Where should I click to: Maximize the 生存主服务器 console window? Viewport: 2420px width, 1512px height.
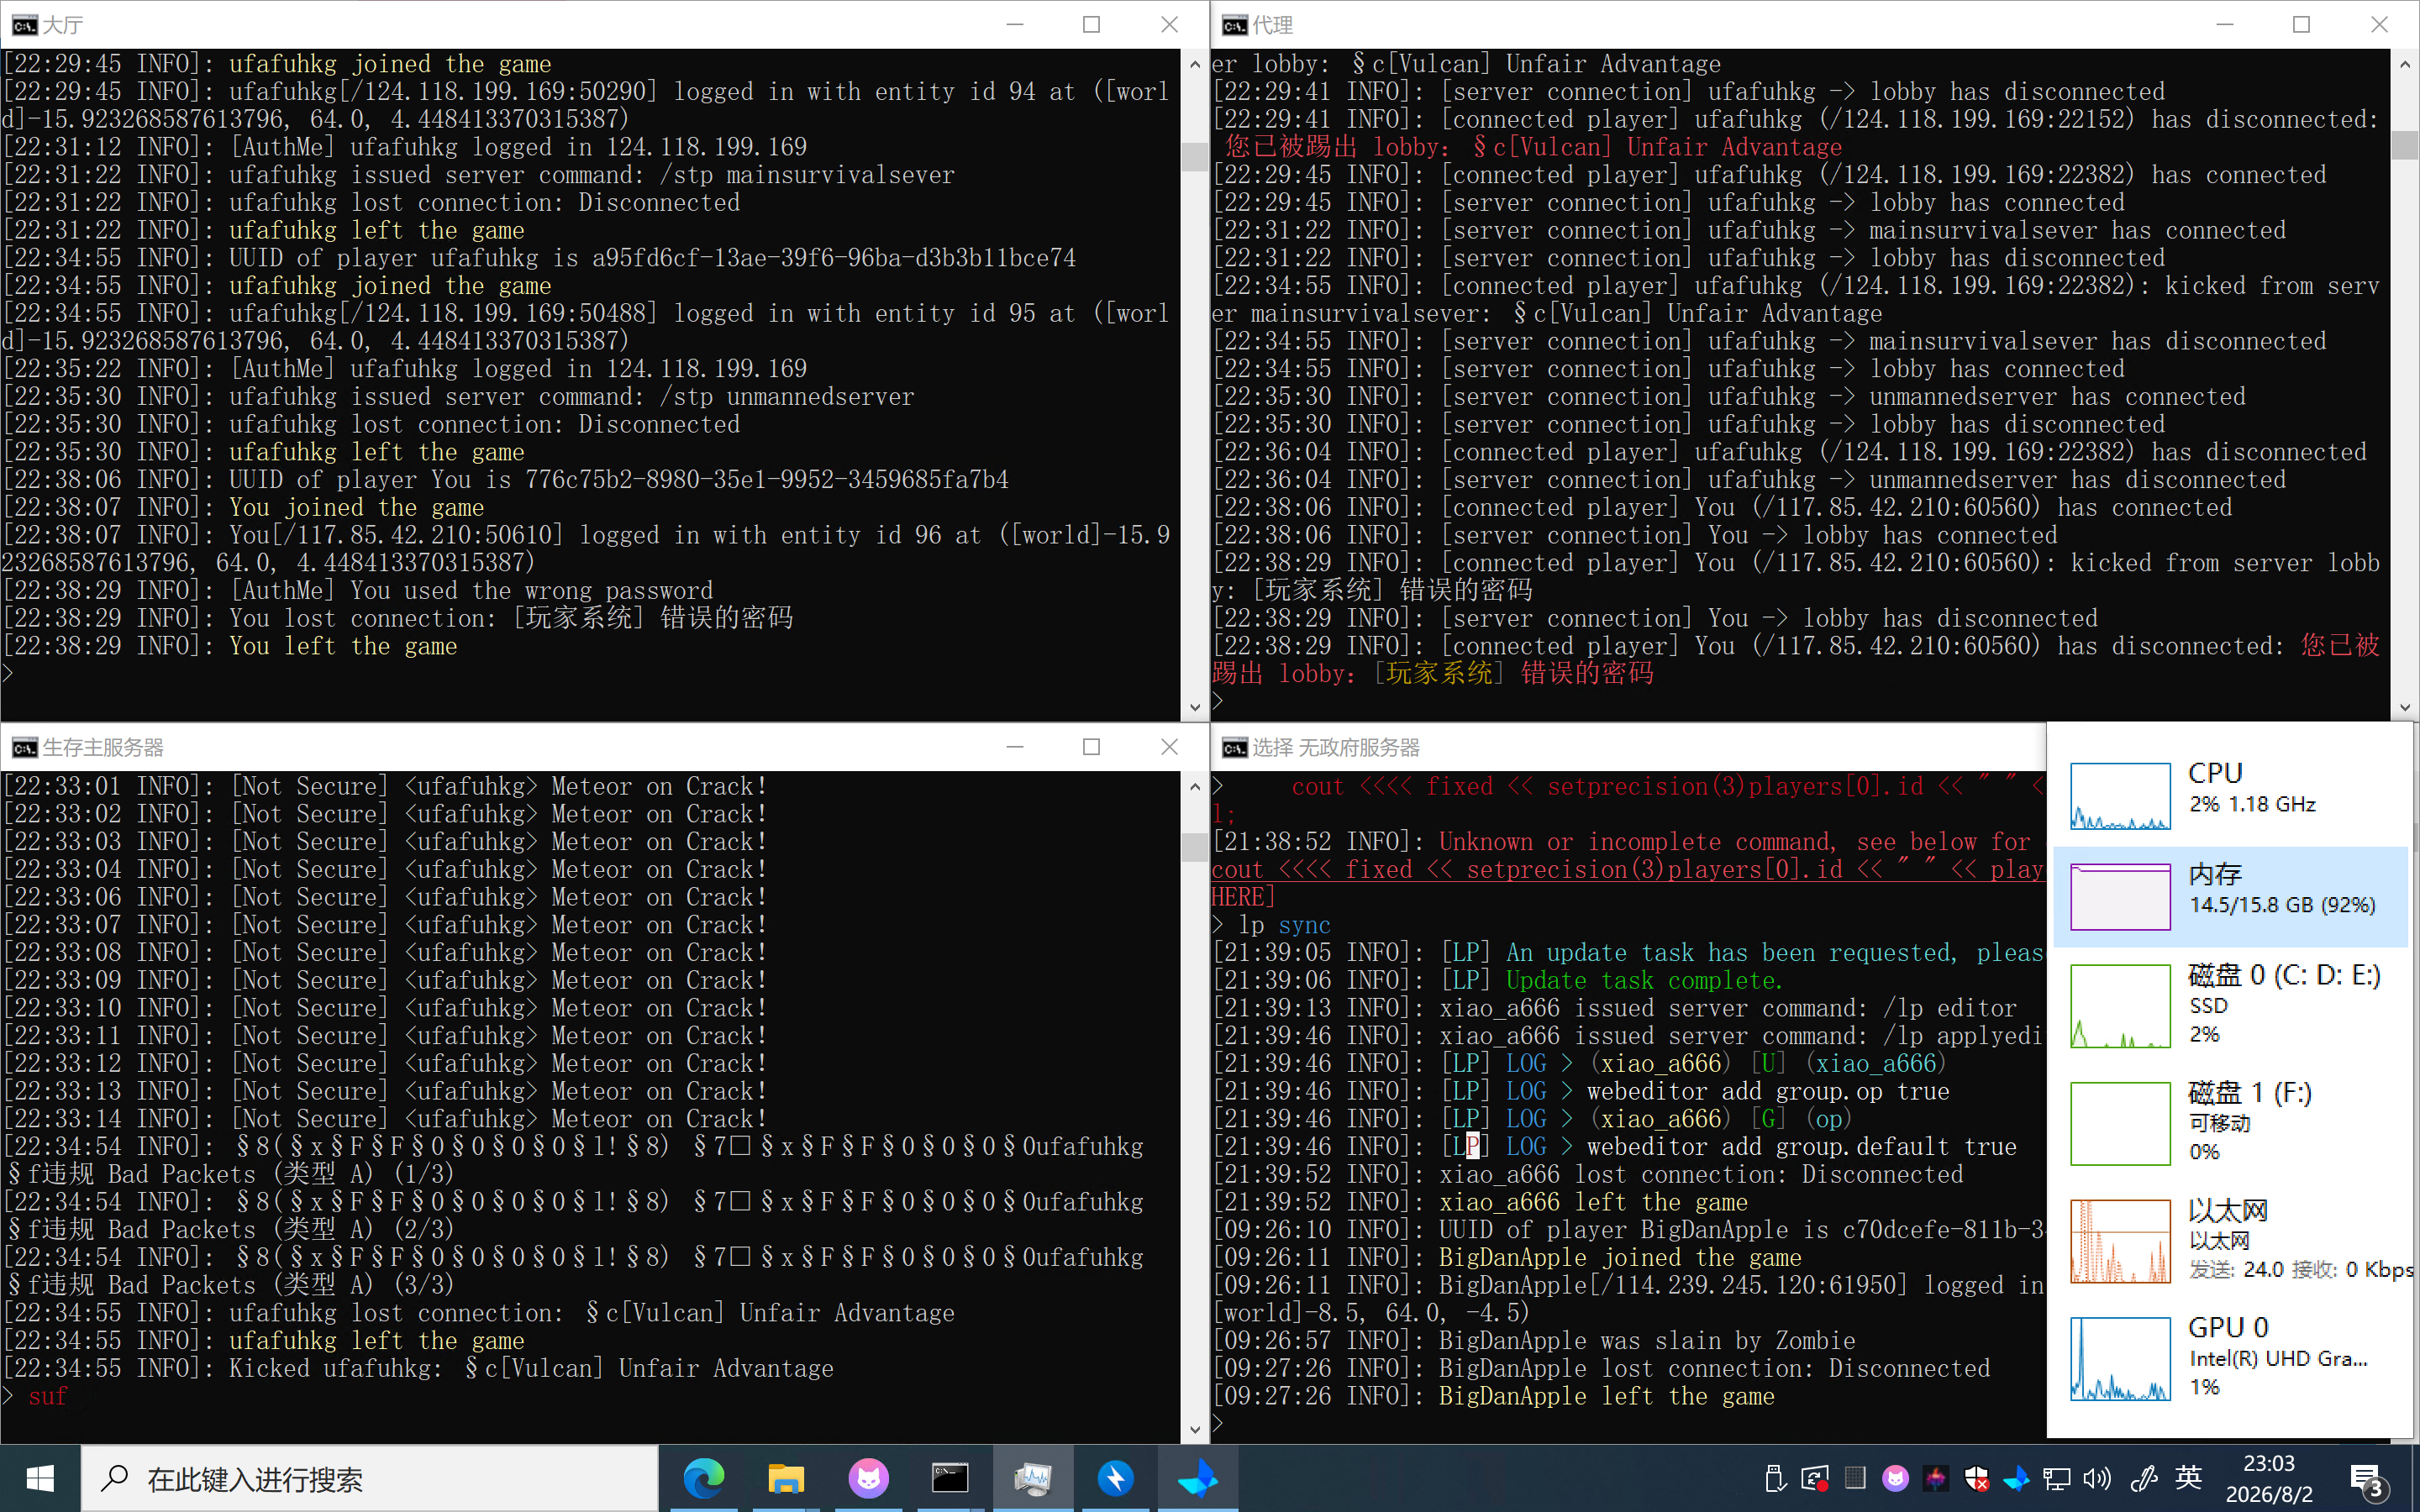click(x=1091, y=746)
